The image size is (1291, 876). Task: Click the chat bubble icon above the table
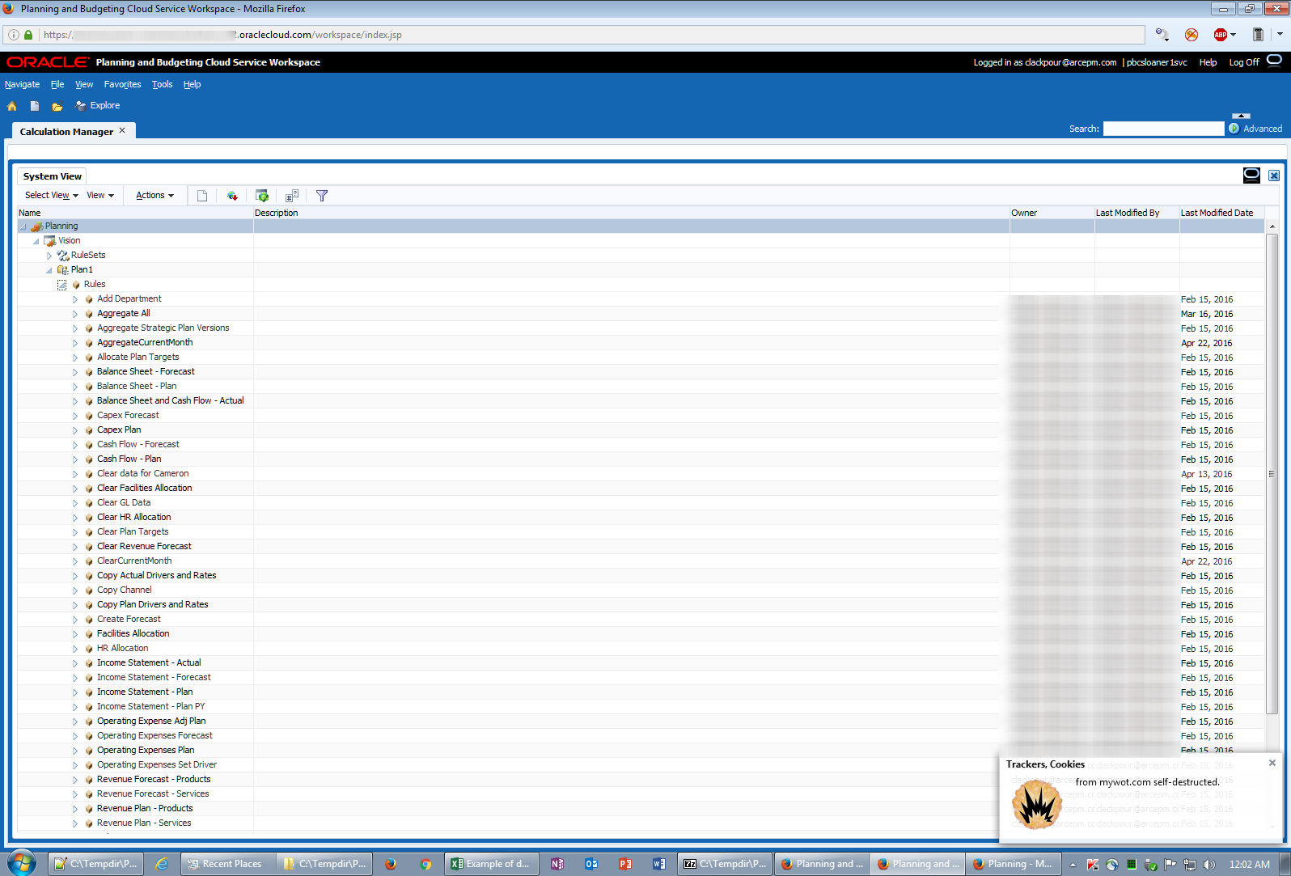point(1251,176)
